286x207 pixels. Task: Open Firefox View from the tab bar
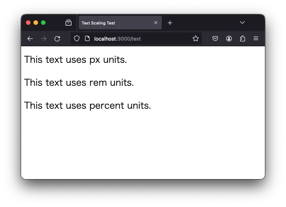point(68,23)
